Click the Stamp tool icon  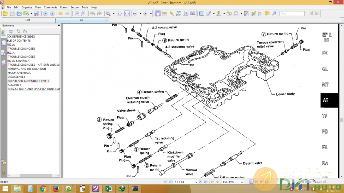point(219,14)
